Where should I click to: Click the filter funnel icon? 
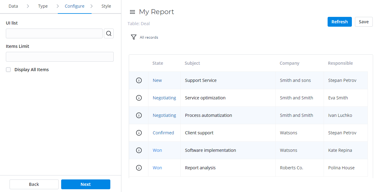click(x=133, y=37)
